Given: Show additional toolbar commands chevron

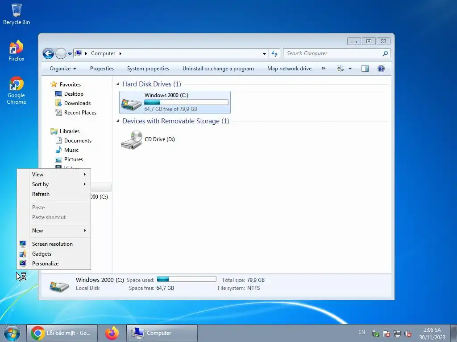Looking at the screenshot, I should pyautogui.click(x=323, y=69).
